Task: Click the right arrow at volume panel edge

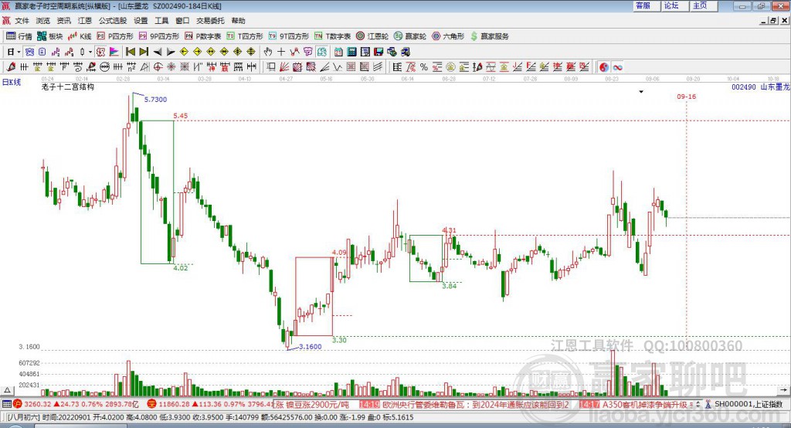Action: [x=783, y=390]
